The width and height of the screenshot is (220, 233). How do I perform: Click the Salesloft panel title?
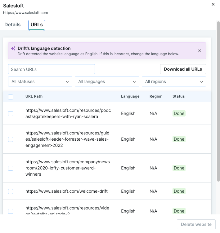click(13, 6)
